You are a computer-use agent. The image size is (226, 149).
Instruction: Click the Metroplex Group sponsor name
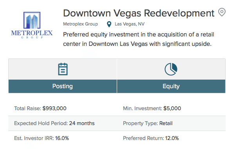click(80, 24)
